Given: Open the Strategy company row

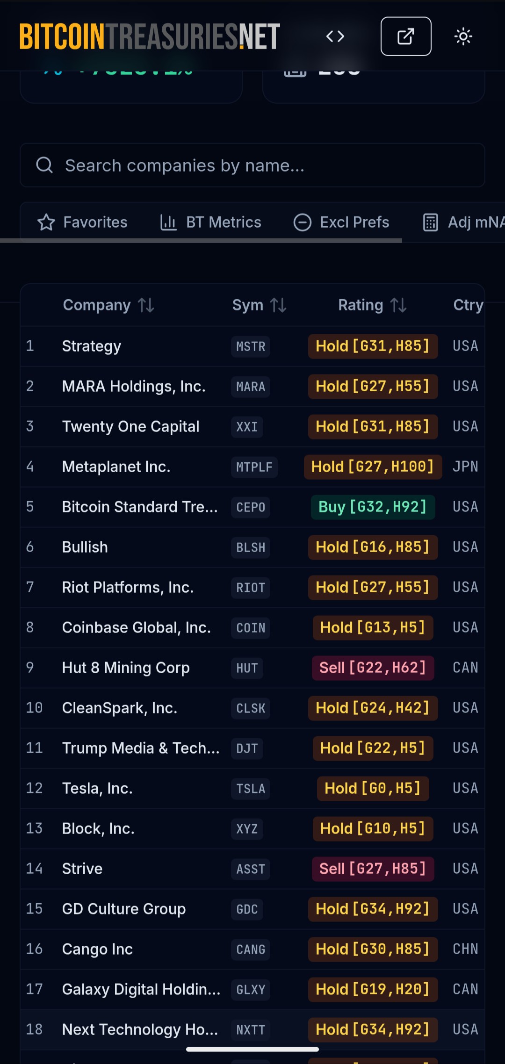Looking at the screenshot, I should 92,346.
